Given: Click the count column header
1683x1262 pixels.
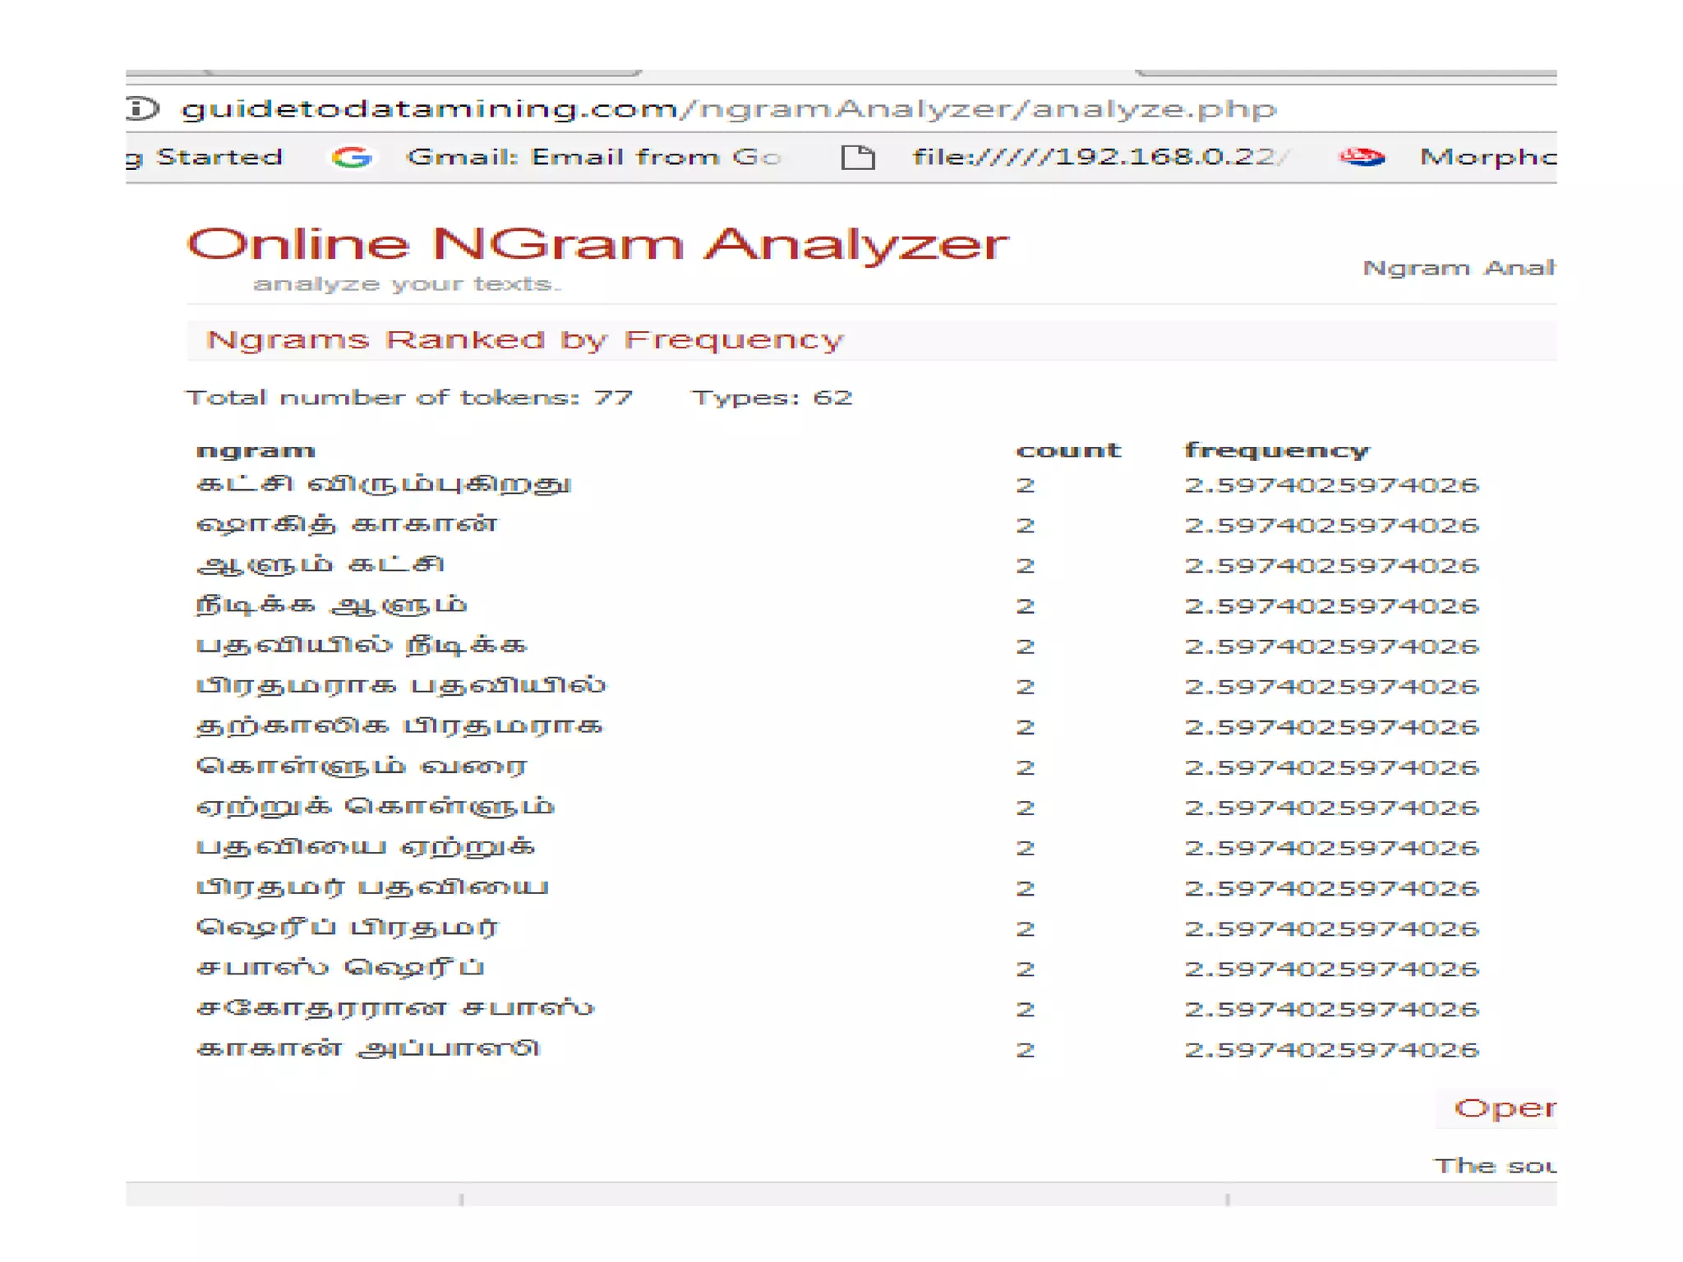Looking at the screenshot, I should (x=1067, y=450).
